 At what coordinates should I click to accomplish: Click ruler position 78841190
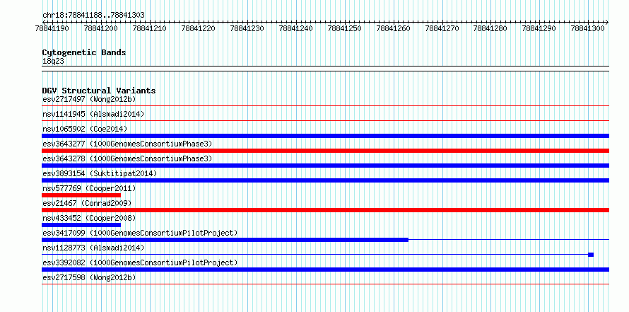[x=52, y=28]
